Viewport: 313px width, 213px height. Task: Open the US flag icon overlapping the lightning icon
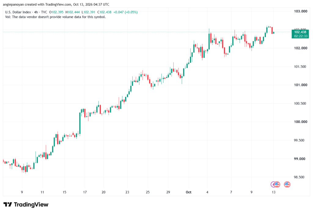(277, 184)
